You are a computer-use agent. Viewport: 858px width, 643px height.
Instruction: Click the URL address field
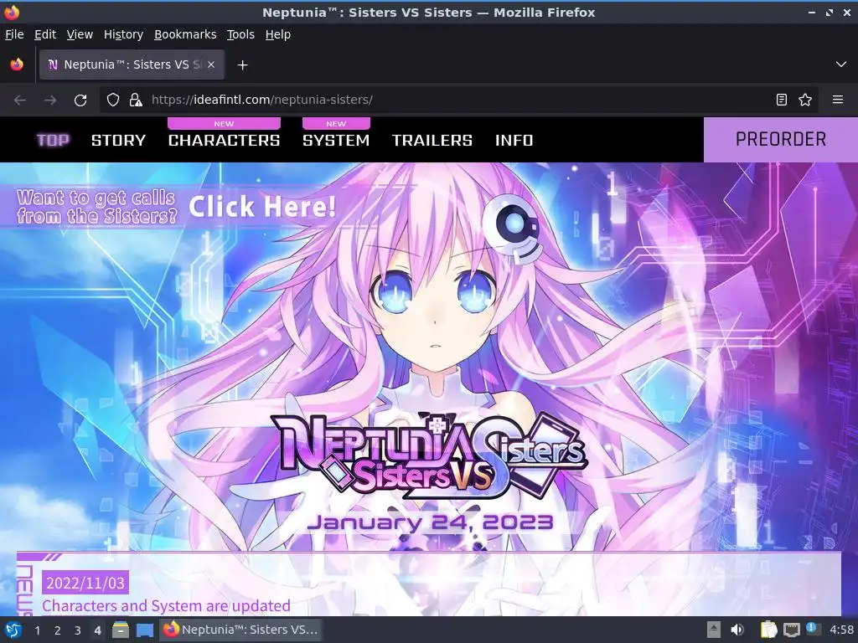tap(458, 100)
